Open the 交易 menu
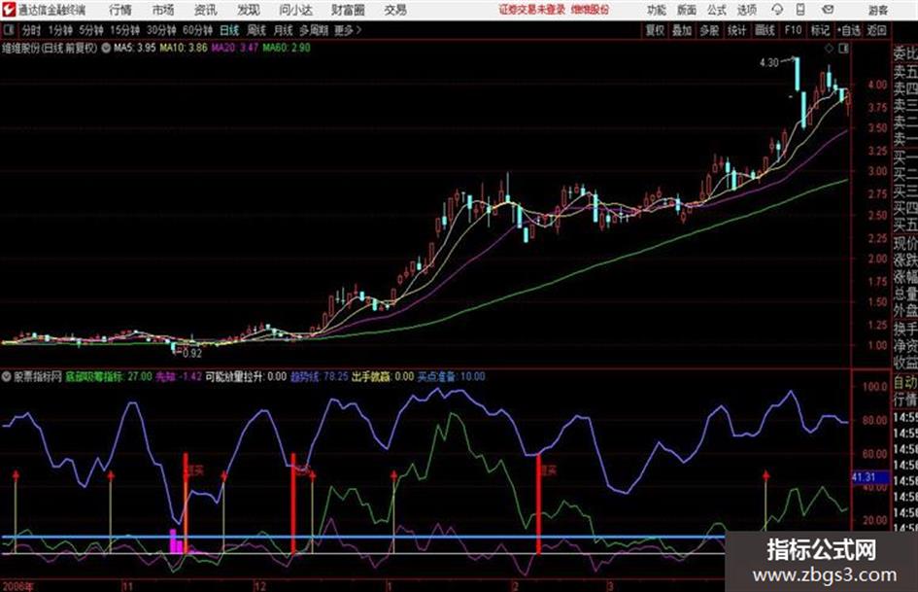 395,10
